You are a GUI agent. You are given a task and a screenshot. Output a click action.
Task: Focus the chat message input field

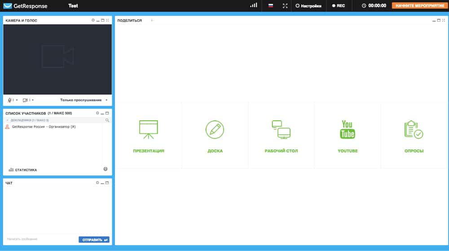coord(41,239)
